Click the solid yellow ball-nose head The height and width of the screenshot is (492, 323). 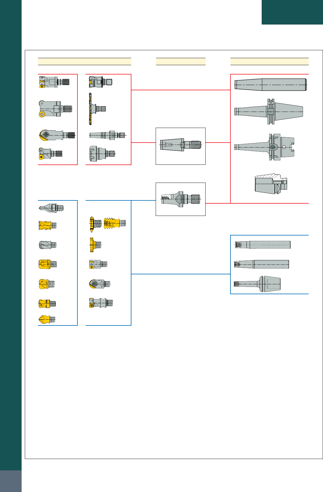pyautogui.click(x=47, y=284)
